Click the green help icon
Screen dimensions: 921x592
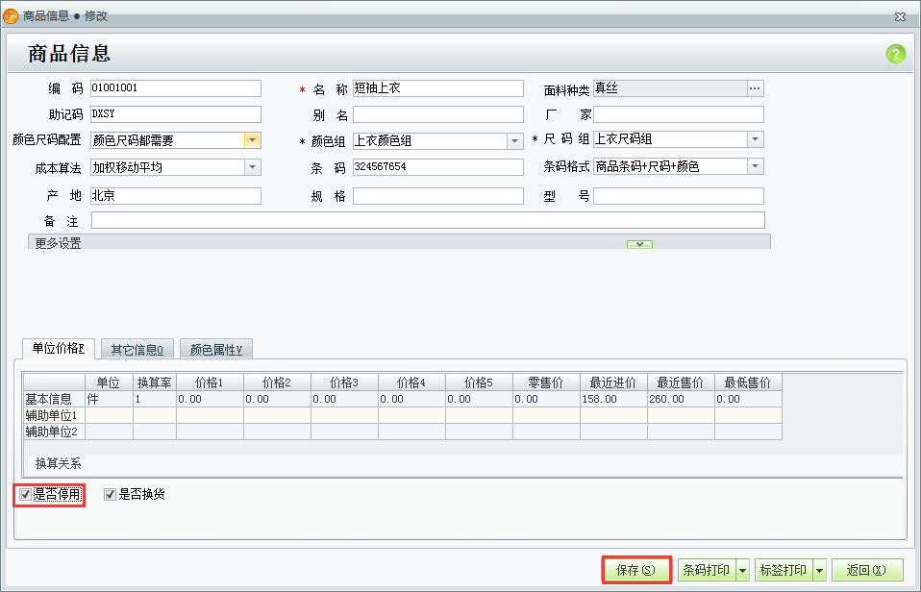pyautogui.click(x=895, y=54)
